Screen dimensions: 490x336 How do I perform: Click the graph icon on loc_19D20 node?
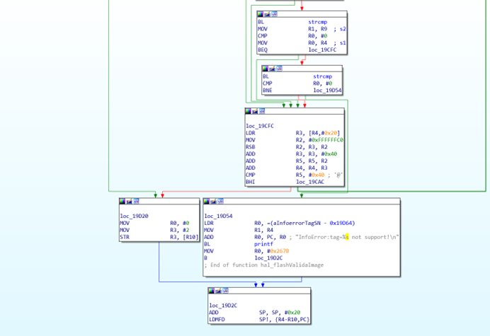tap(137, 202)
